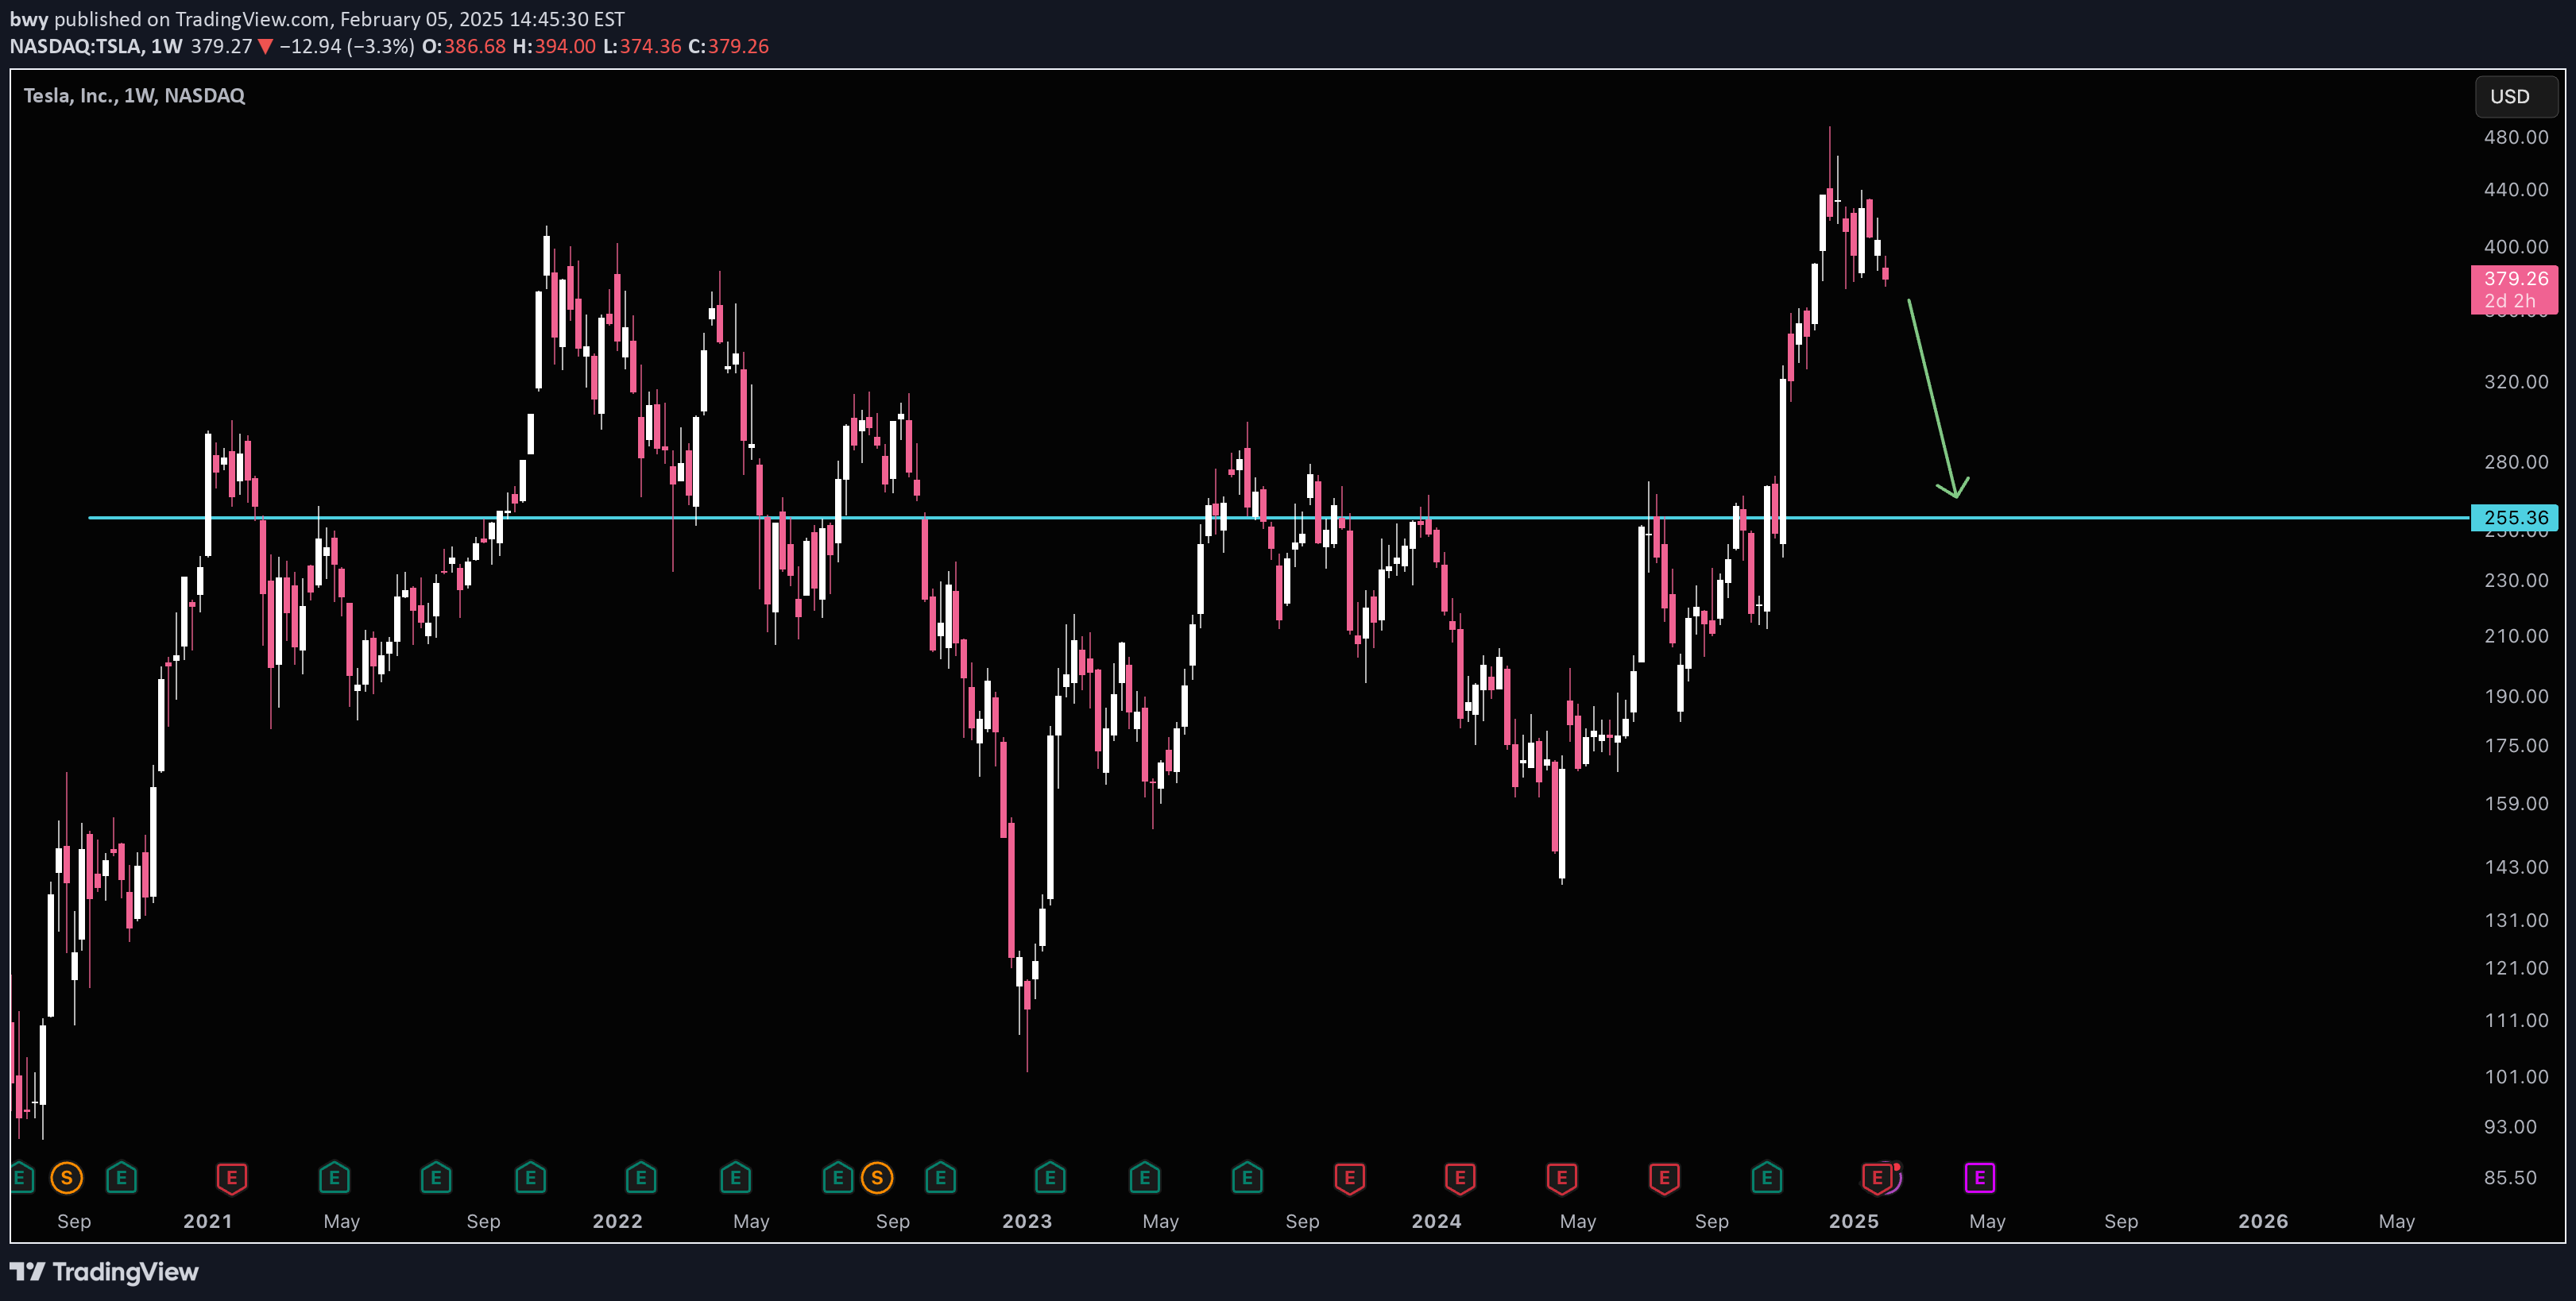Image resolution: width=2576 pixels, height=1301 pixels.
Task: Click the chart title Tesla, Inc., 1W, NASDAQ
Action: (x=134, y=96)
